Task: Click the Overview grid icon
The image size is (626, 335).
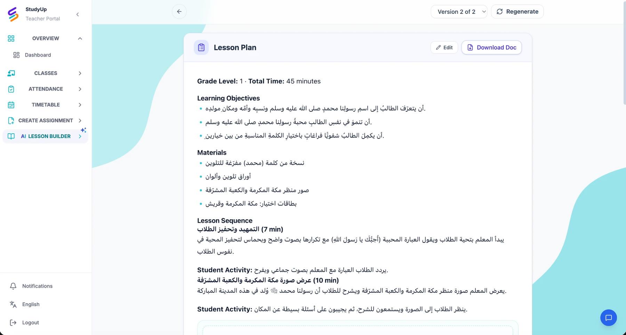Action: (x=11, y=38)
